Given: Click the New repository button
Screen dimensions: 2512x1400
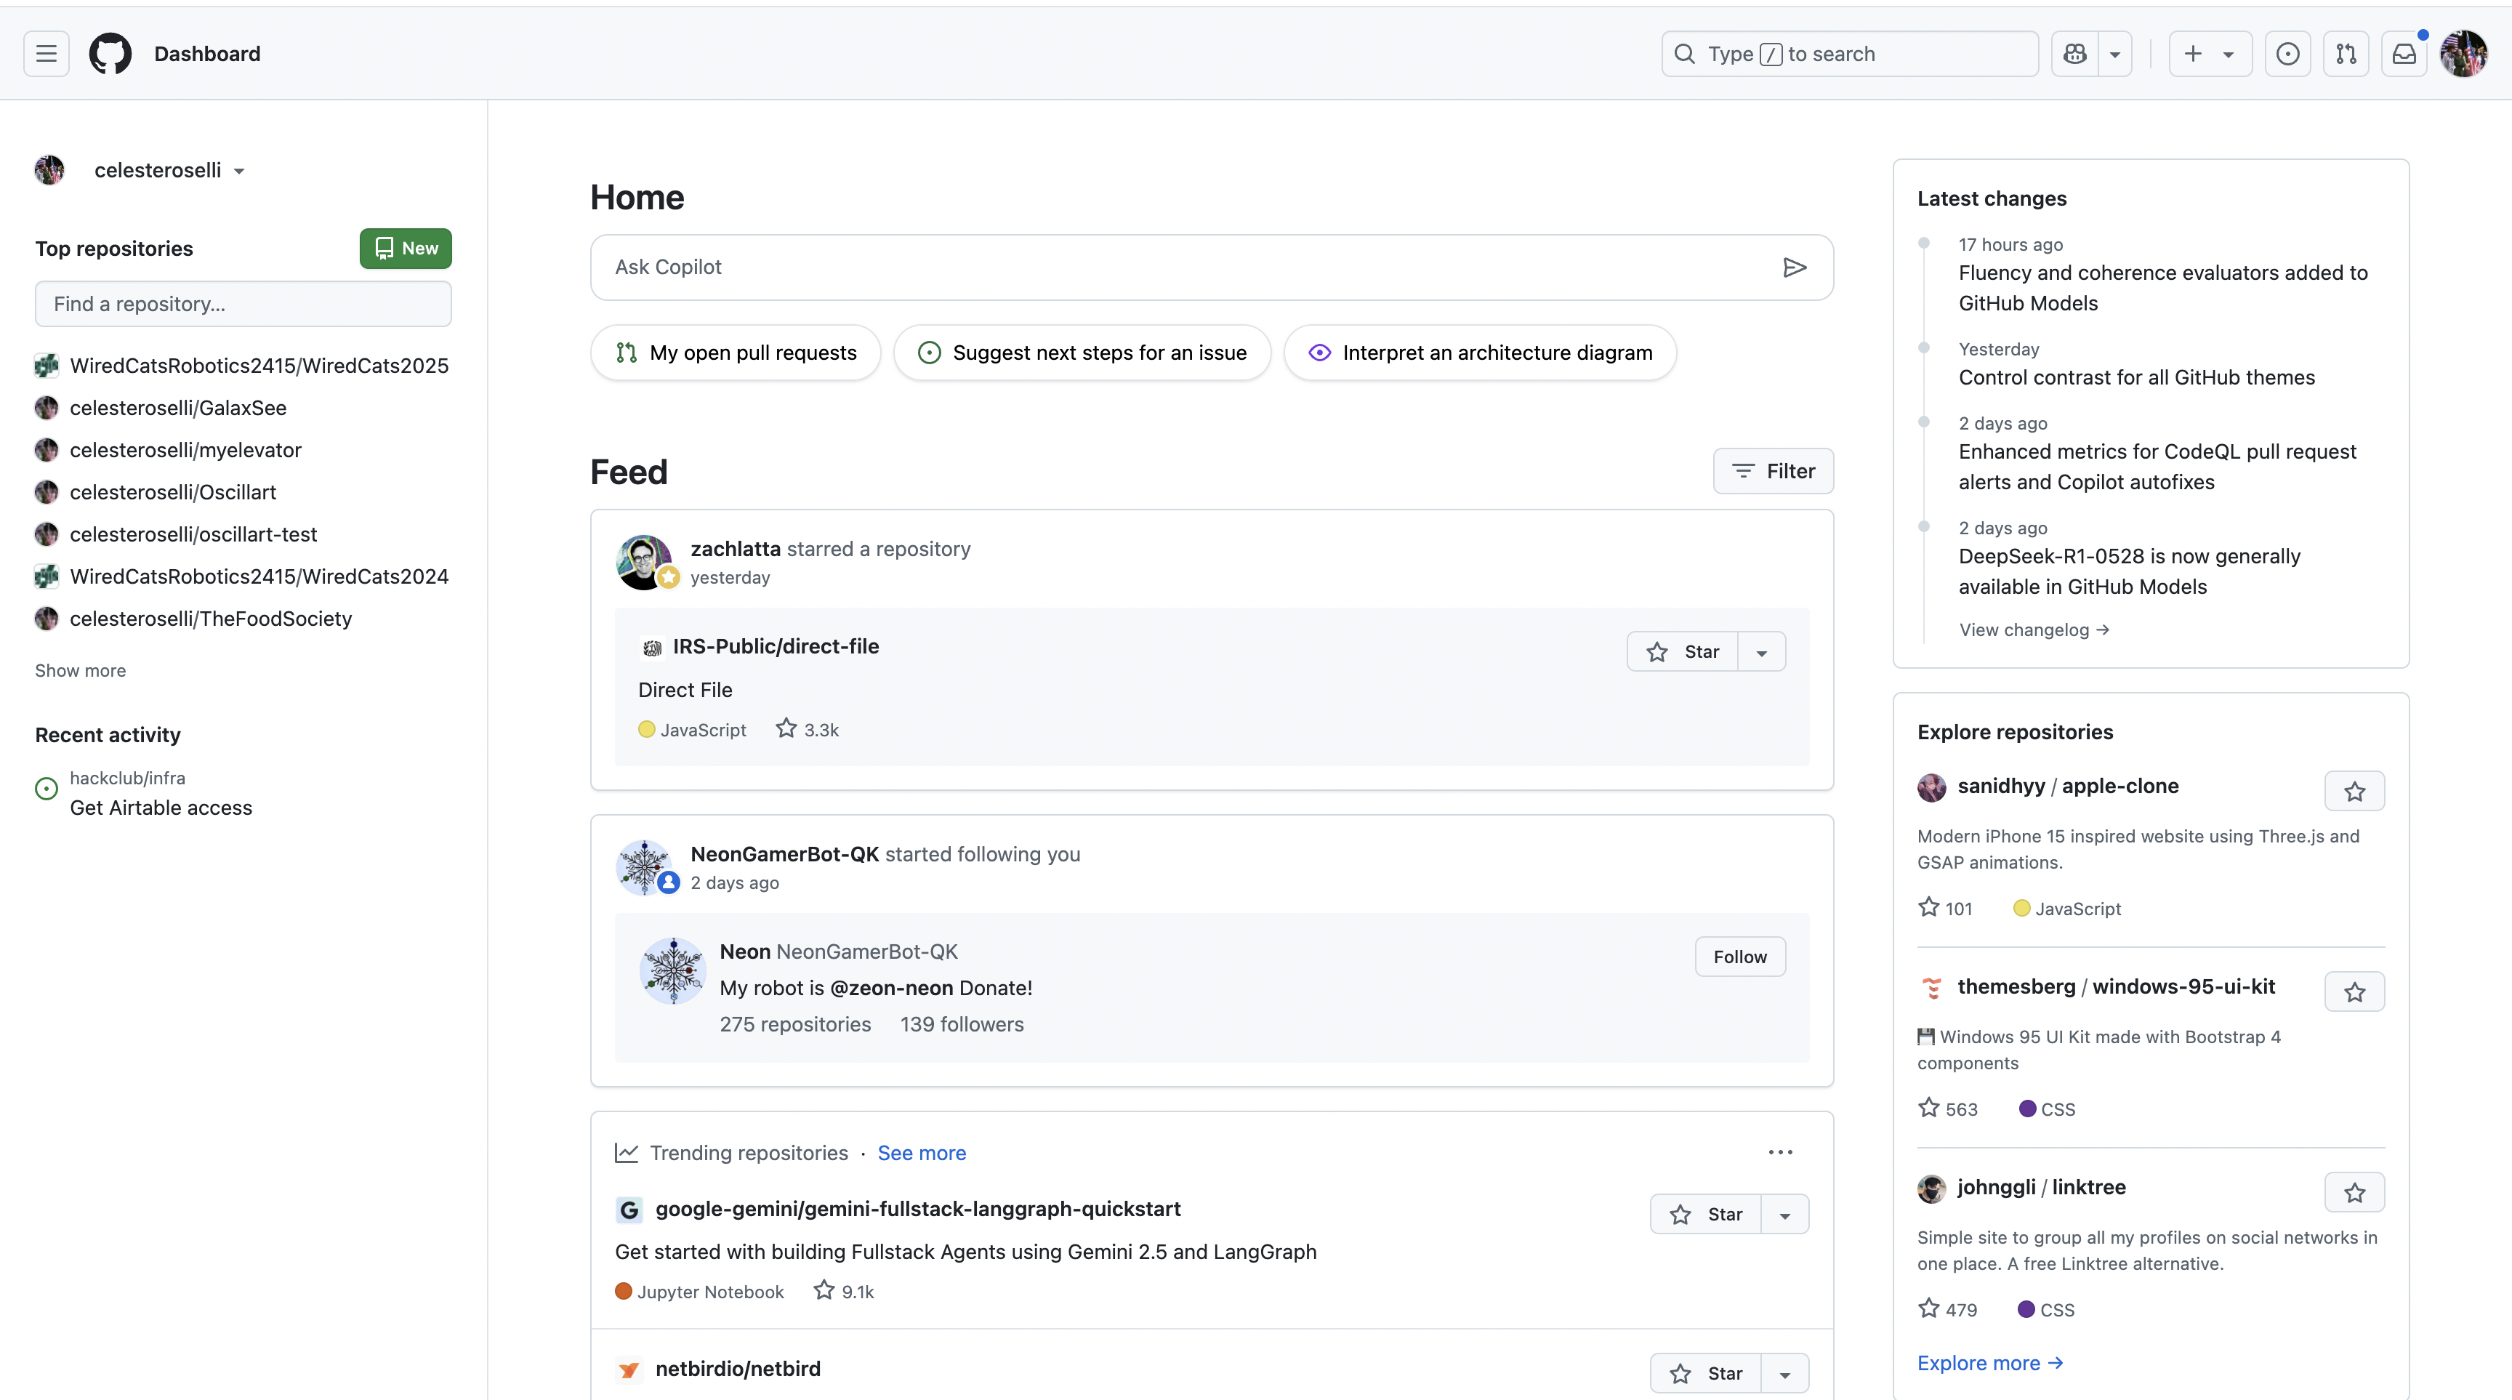Looking at the screenshot, I should [x=406, y=249].
